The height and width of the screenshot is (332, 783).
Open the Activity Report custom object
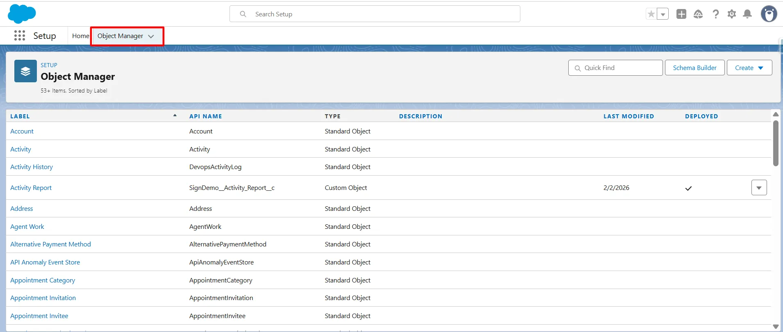(31, 188)
